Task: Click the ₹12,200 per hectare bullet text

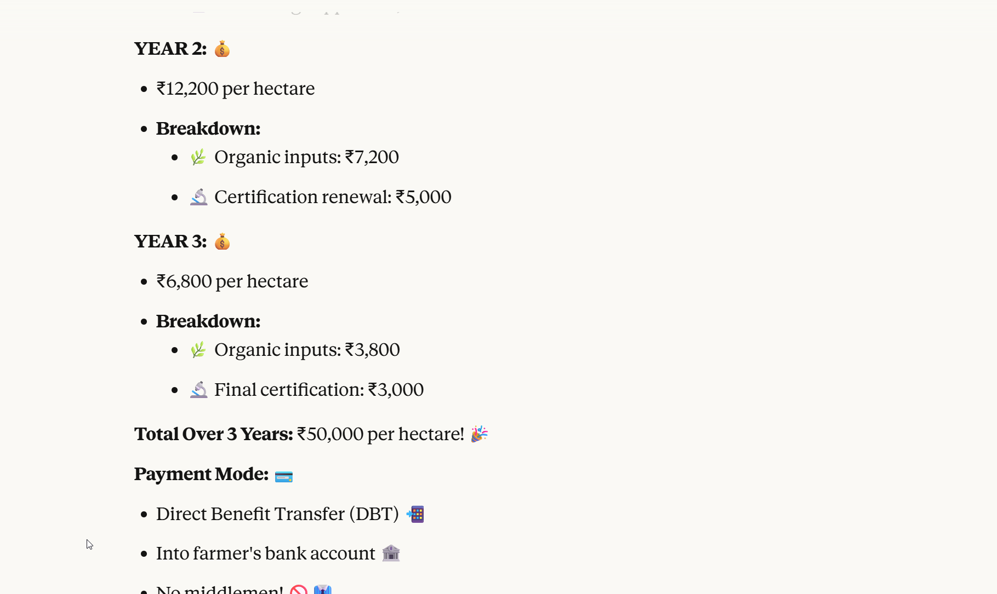Action: point(236,89)
